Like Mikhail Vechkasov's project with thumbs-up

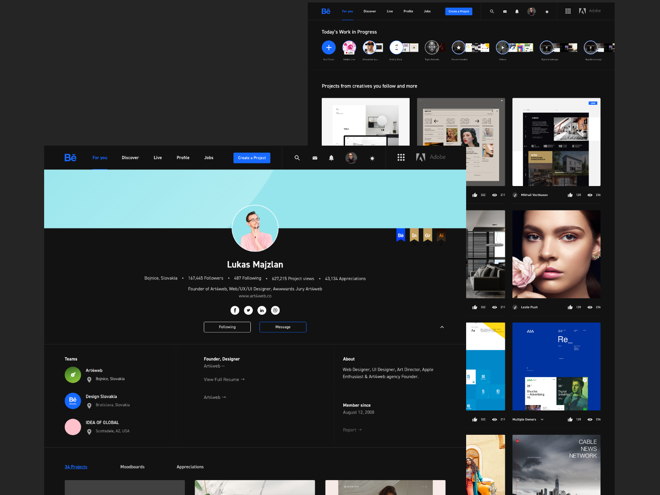coord(569,195)
